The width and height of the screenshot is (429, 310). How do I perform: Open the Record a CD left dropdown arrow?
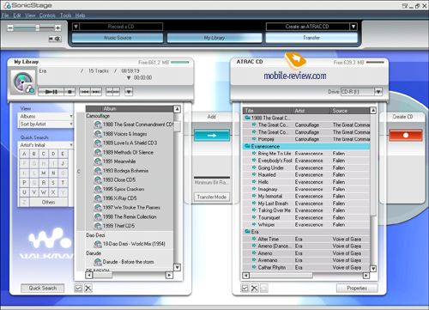pyautogui.click(x=76, y=27)
